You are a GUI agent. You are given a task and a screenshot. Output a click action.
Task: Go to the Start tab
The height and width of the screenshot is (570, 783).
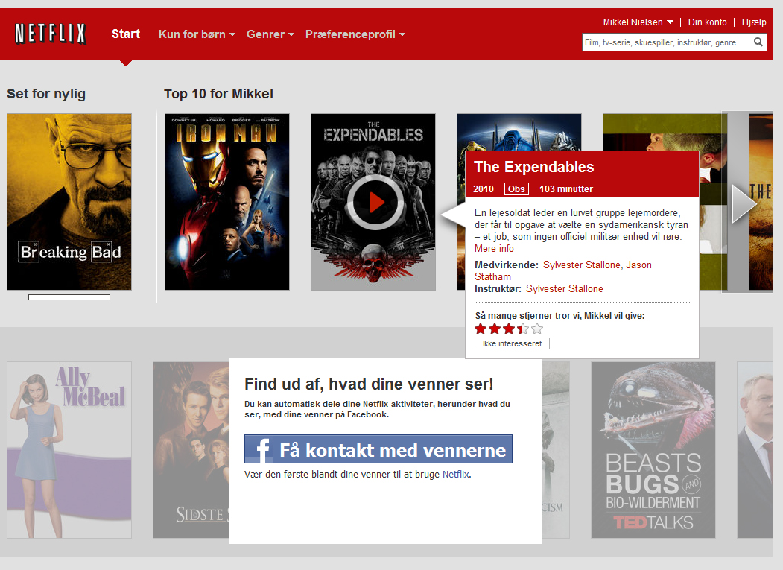[126, 34]
